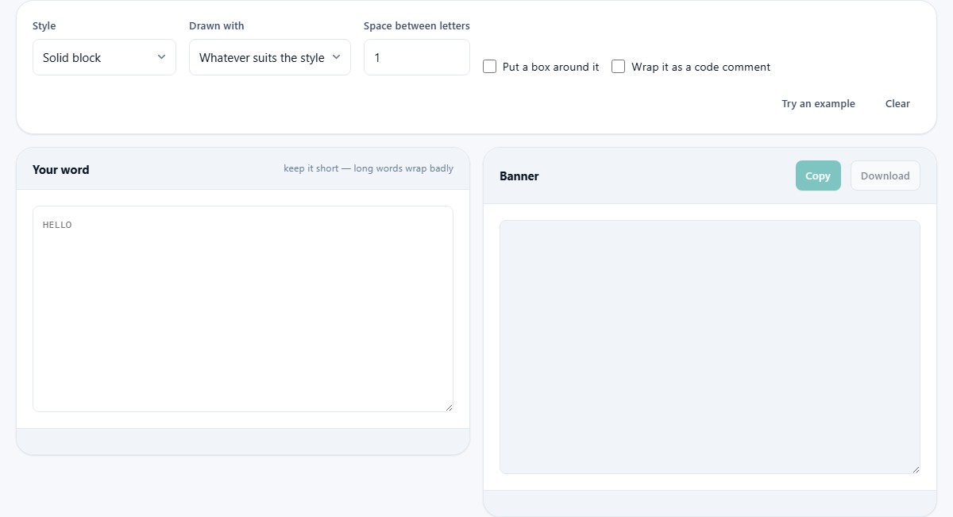Click the Your word heading
This screenshot has height=517, width=953.
click(x=61, y=170)
